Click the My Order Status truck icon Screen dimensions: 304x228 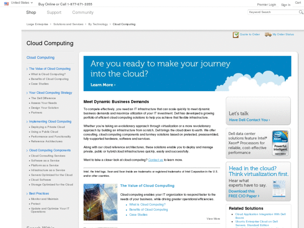point(268,34)
